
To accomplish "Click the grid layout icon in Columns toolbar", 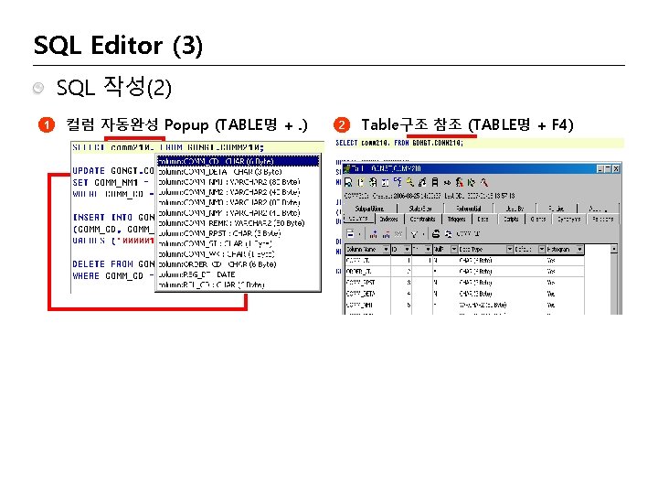I will pyautogui.click(x=350, y=233).
